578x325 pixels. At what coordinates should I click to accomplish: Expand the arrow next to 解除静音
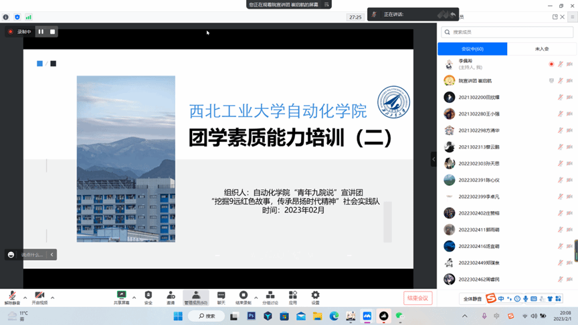[x=25, y=298]
